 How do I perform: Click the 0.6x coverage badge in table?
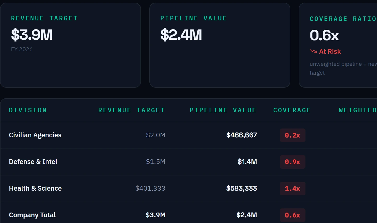pyautogui.click(x=292, y=215)
